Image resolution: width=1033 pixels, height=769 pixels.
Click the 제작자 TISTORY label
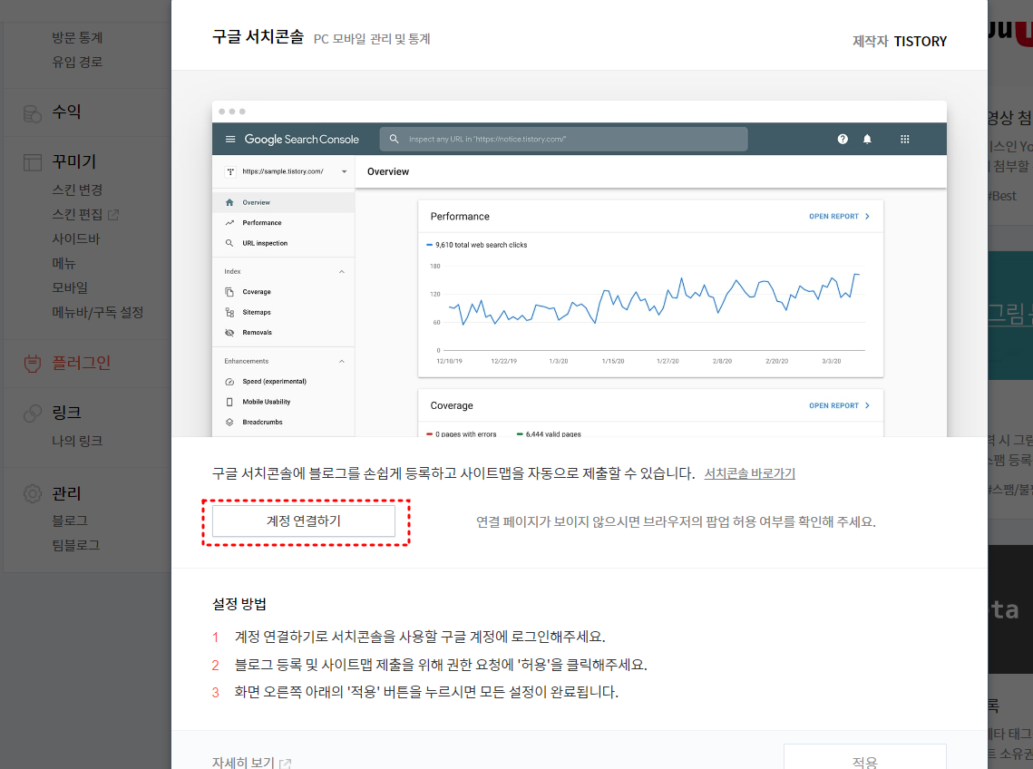(900, 42)
